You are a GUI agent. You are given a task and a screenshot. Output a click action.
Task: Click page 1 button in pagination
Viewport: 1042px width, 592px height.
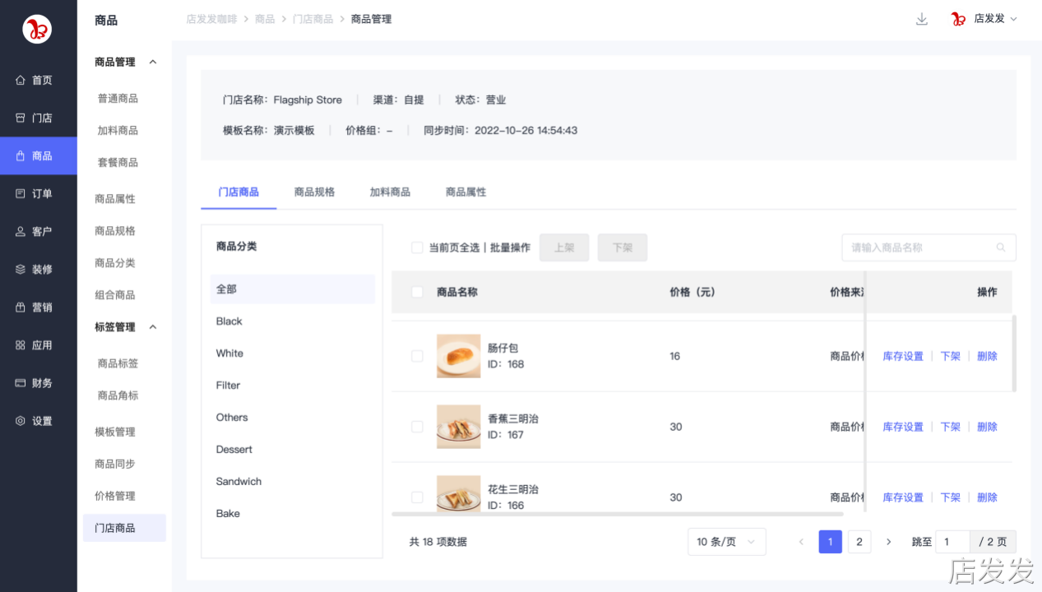point(831,542)
